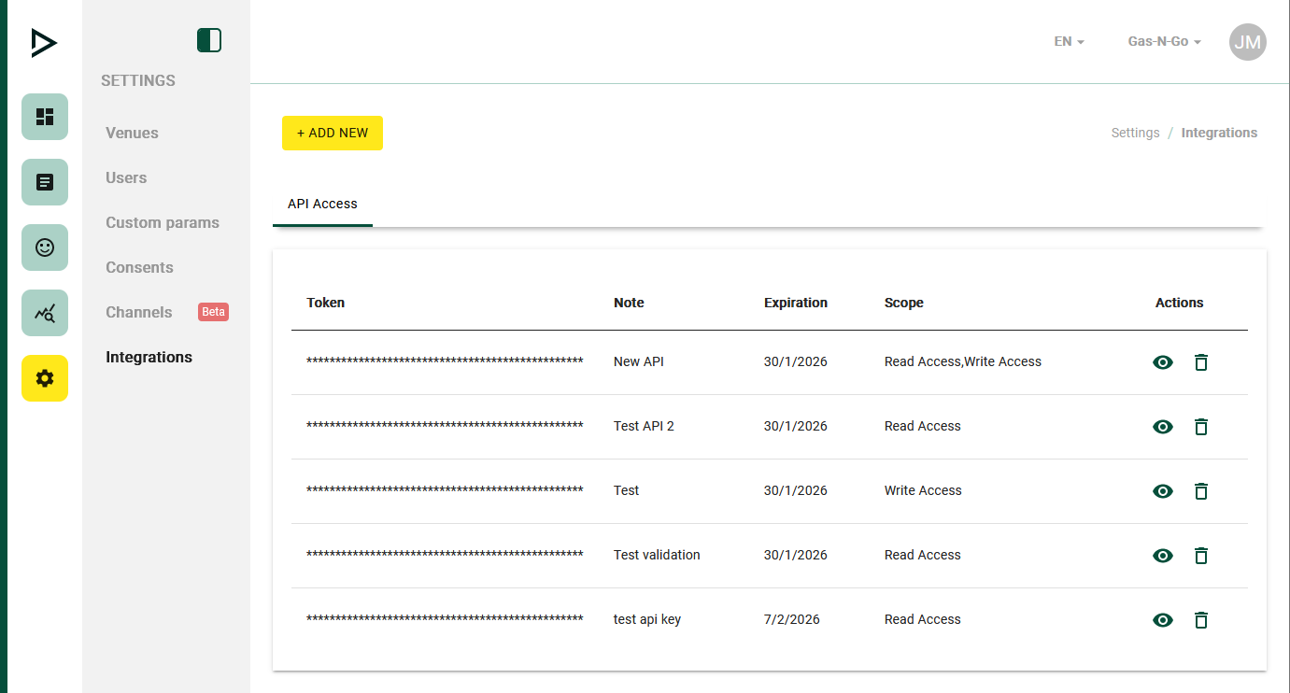Click the Token column header

pyautogui.click(x=326, y=303)
